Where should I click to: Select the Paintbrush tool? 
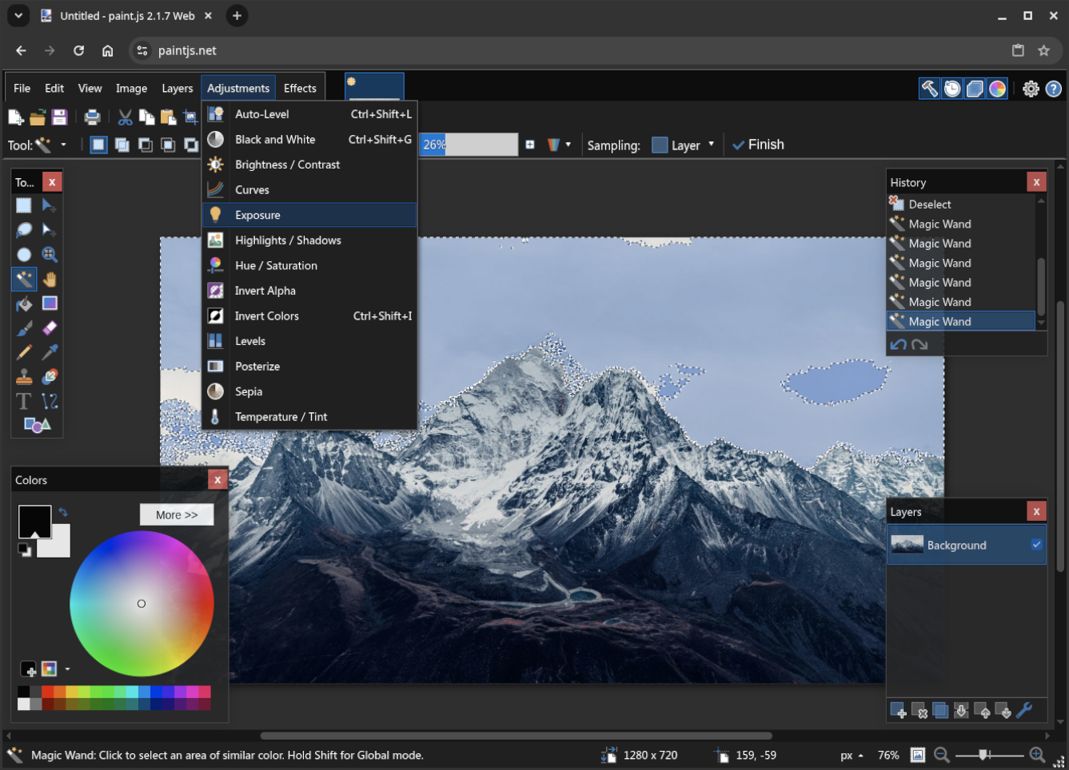pos(24,328)
